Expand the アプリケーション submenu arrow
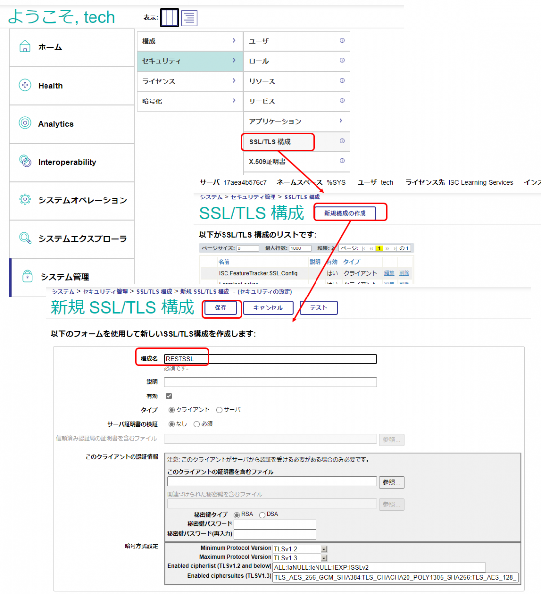 click(341, 121)
